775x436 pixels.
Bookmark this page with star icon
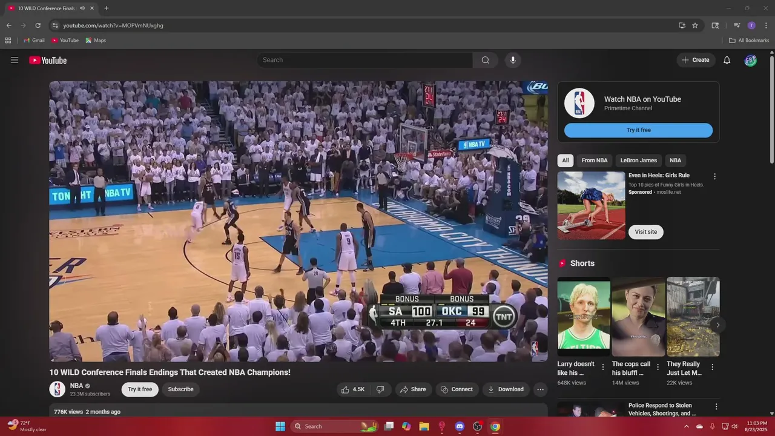[695, 25]
